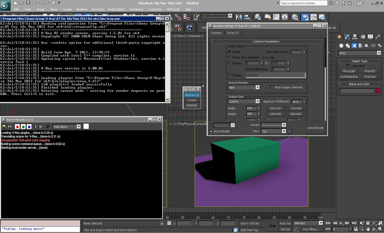Save the ActiveShade image with floppy icon
Screen dimensions: 384x233
click(x=4, y=127)
